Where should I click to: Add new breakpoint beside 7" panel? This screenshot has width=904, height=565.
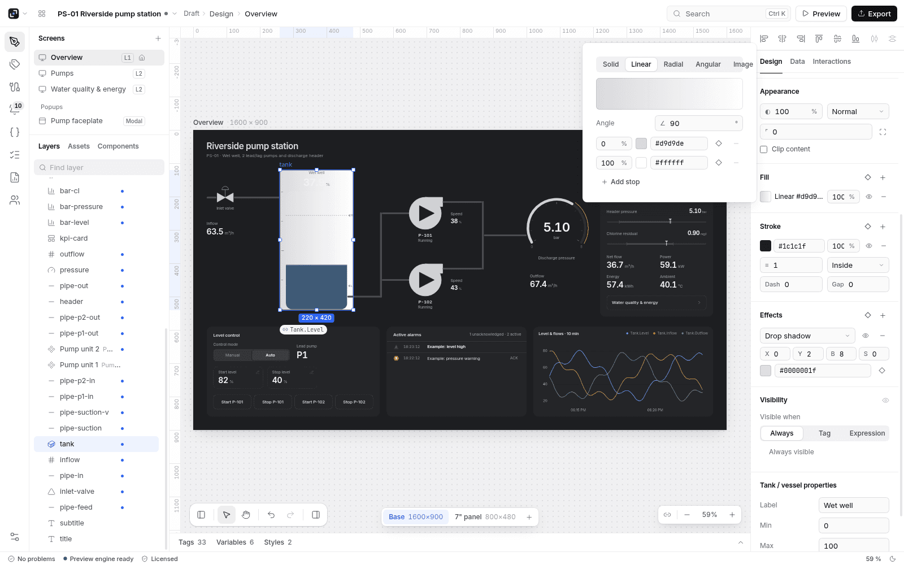coord(529,517)
